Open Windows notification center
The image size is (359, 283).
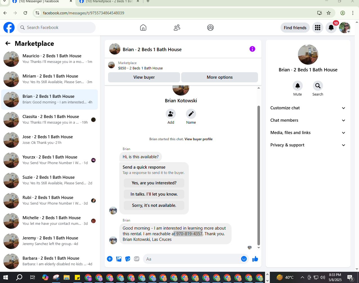point(350,277)
